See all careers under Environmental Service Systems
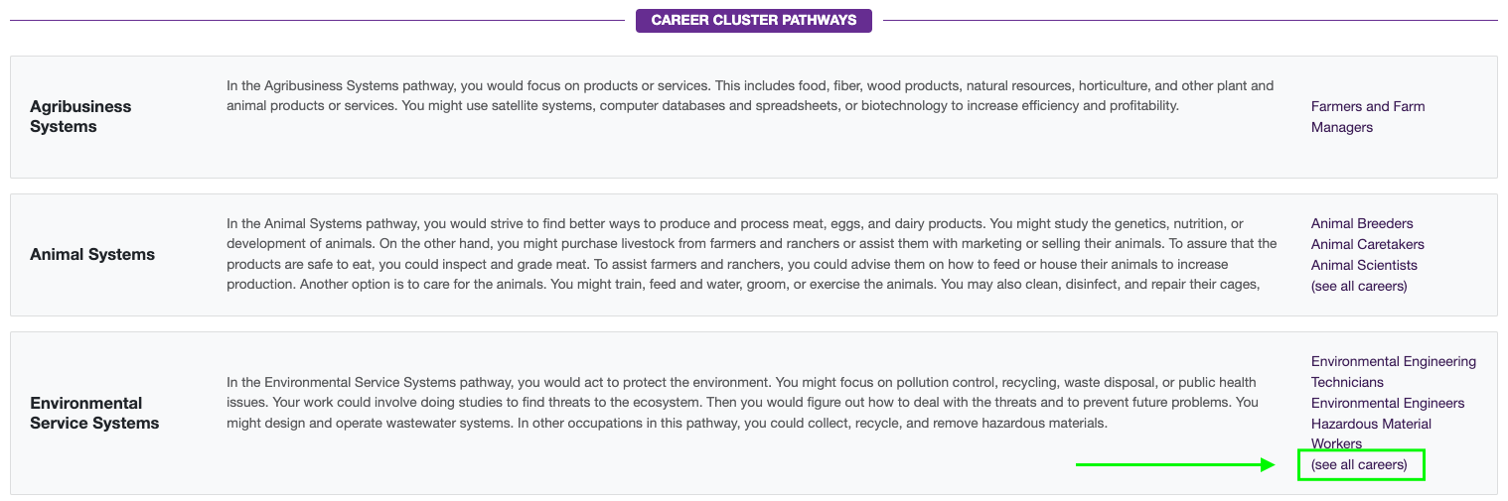The image size is (1508, 501). tap(1359, 464)
